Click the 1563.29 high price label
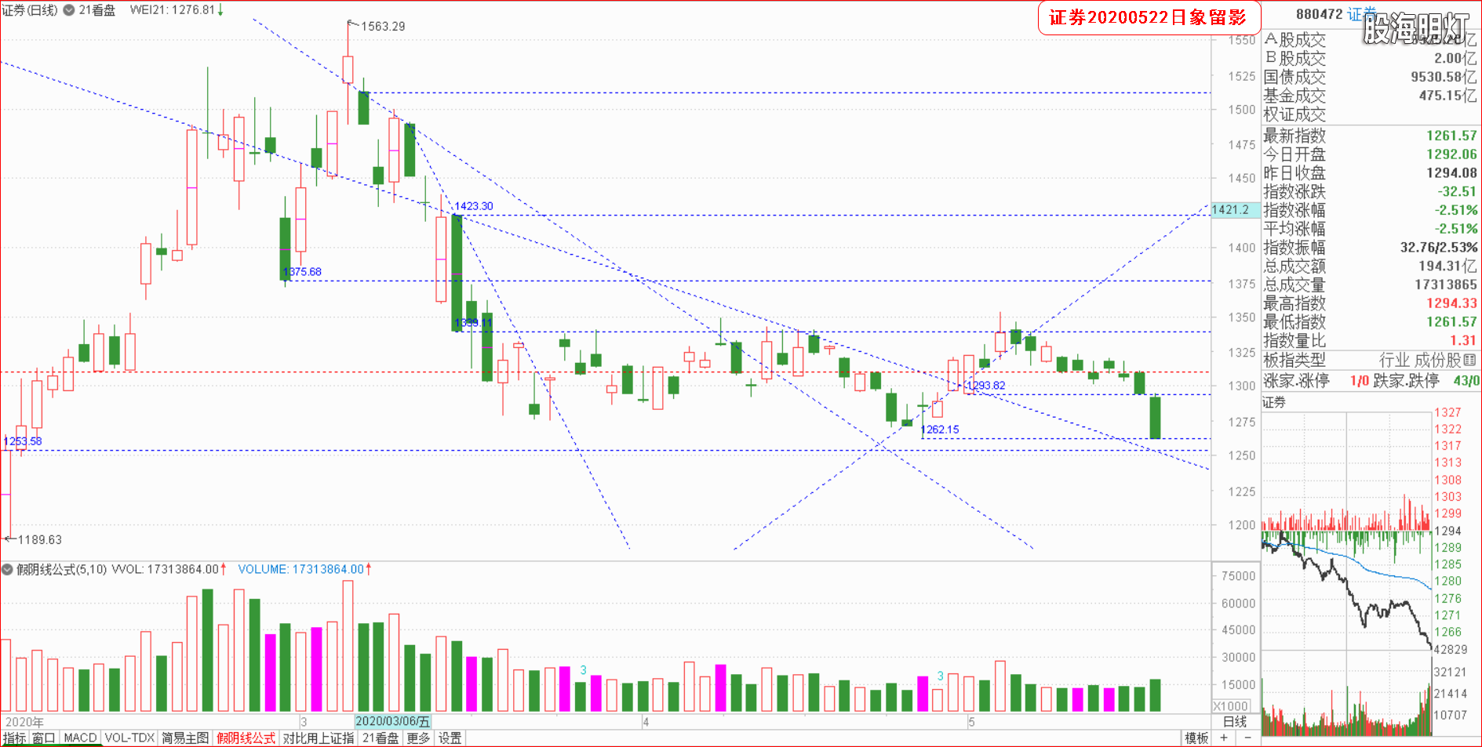Screen dimensions: 1482x747 383,27
